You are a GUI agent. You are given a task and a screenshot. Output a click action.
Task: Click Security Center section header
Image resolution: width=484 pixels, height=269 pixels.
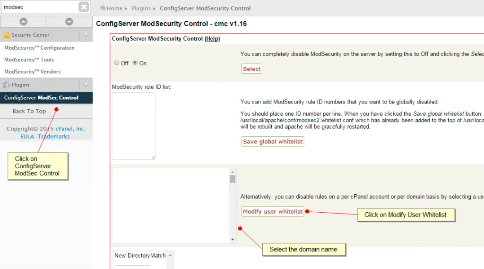(x=46, y=35)
